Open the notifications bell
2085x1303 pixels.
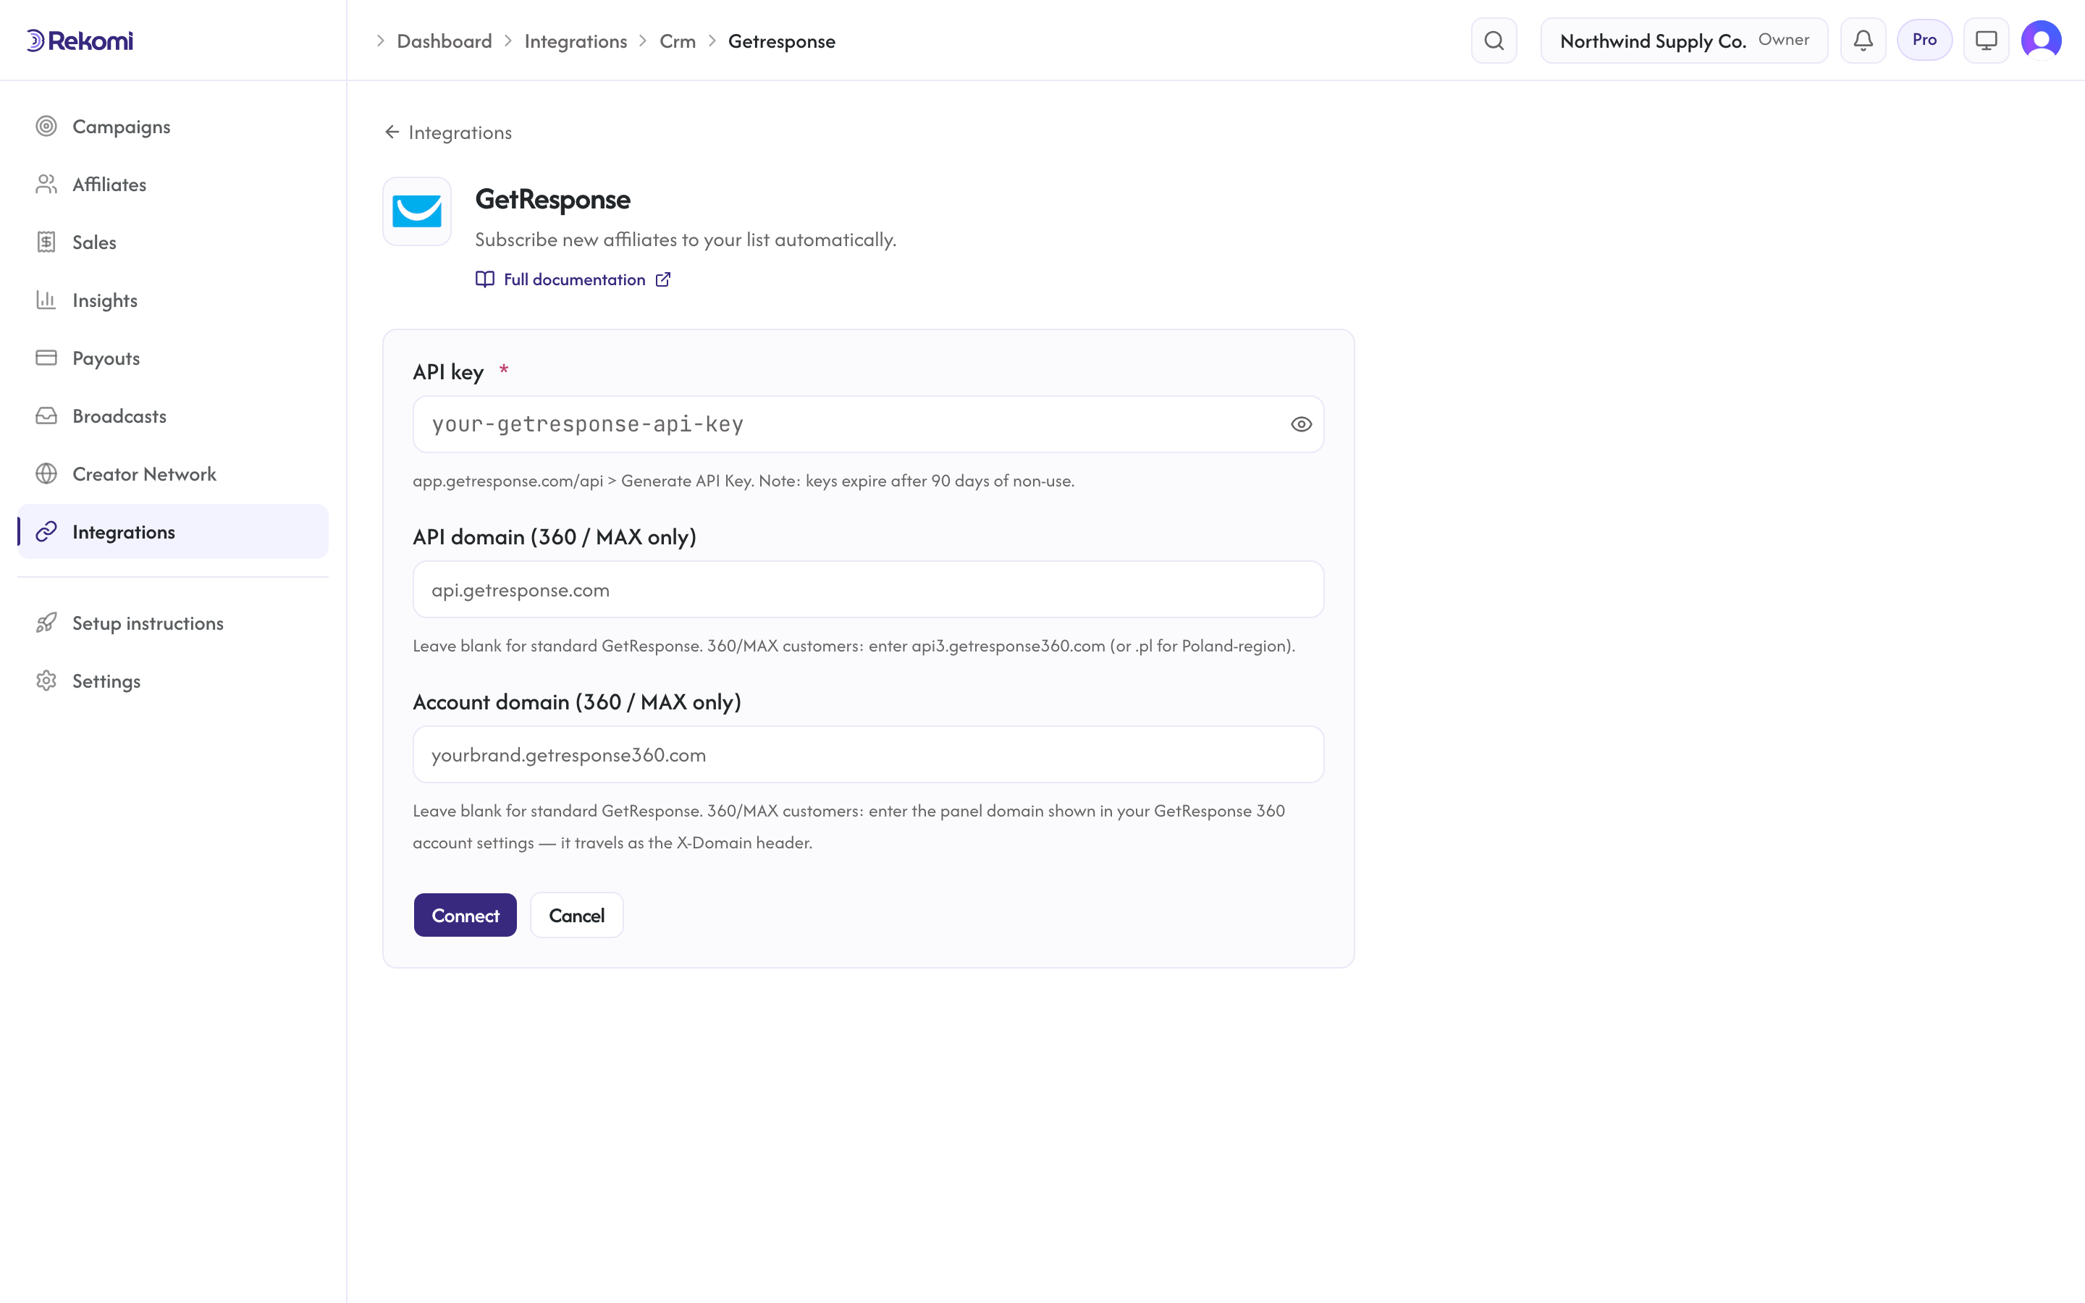click(x=1863, y=41)
